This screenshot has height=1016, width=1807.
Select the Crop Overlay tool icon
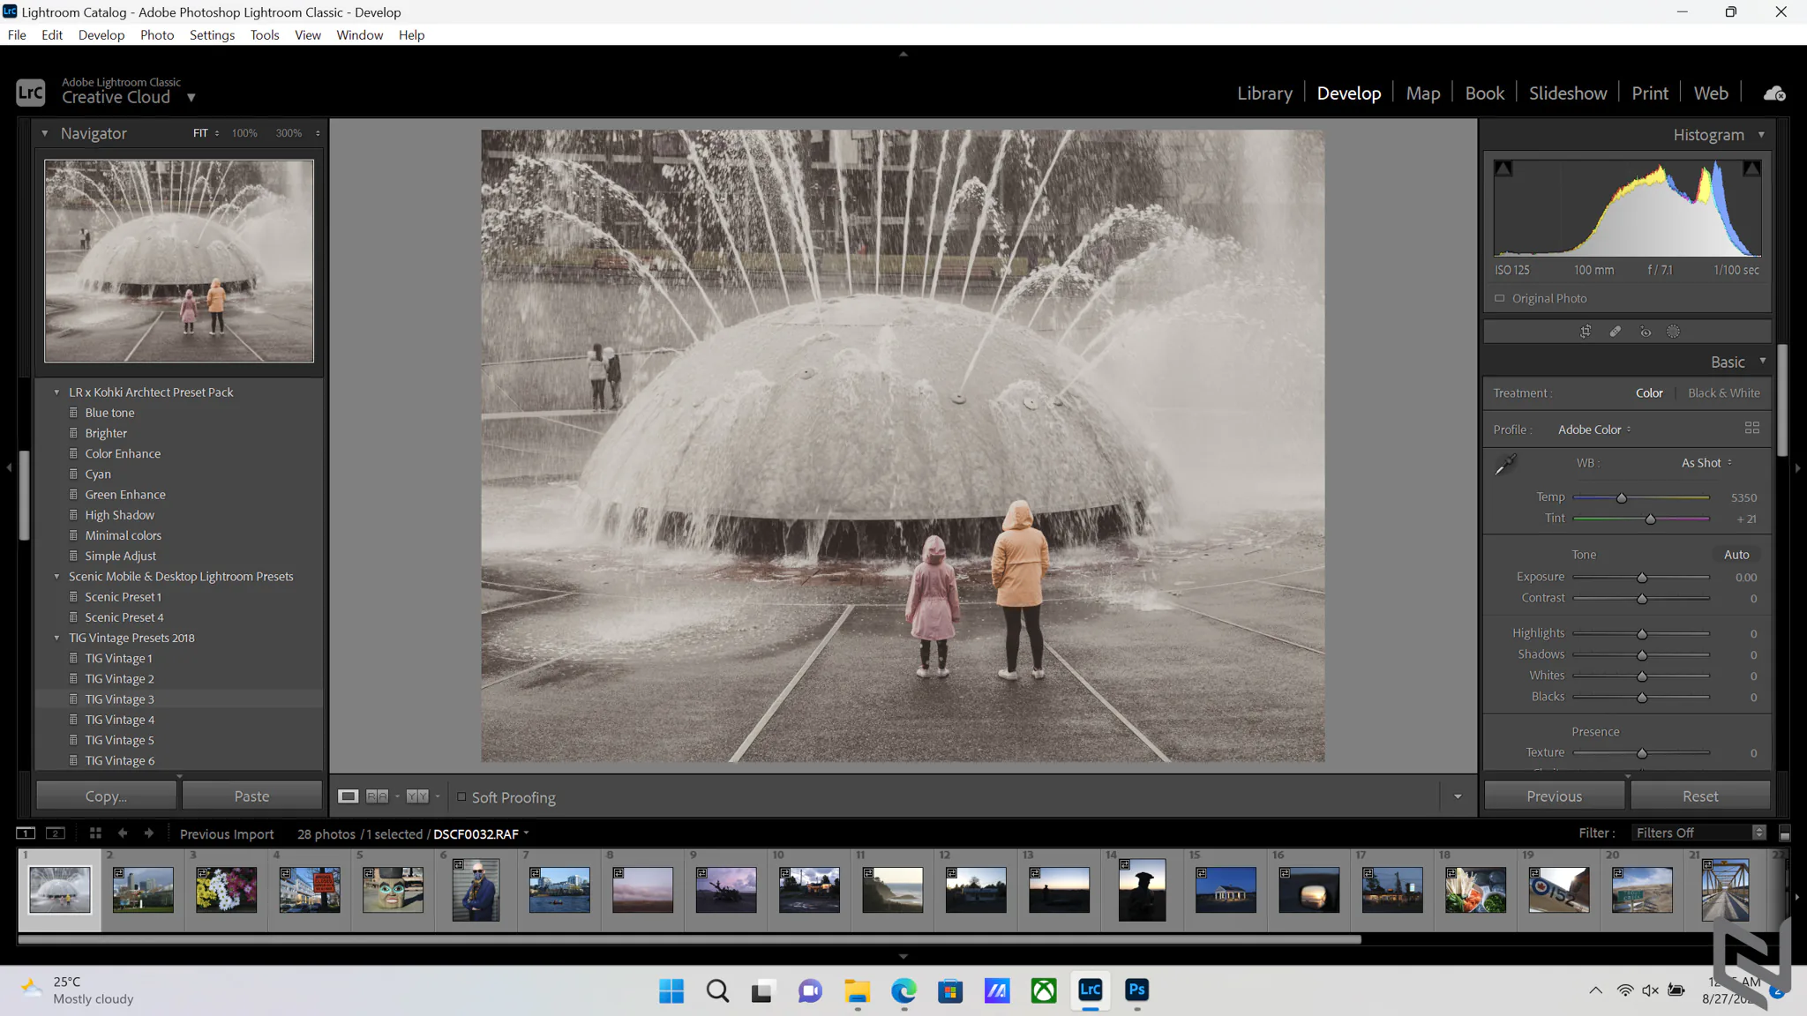[1586, 332]
